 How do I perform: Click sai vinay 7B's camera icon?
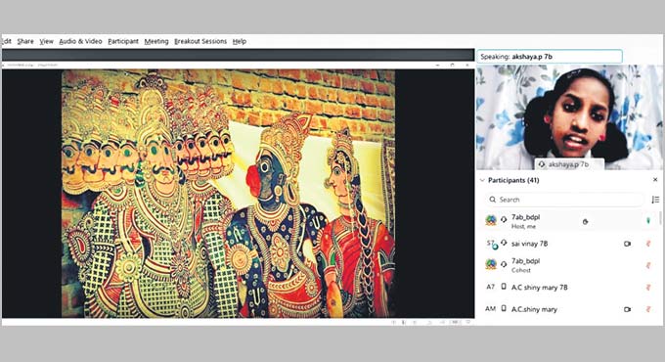[x=627, y=244]
